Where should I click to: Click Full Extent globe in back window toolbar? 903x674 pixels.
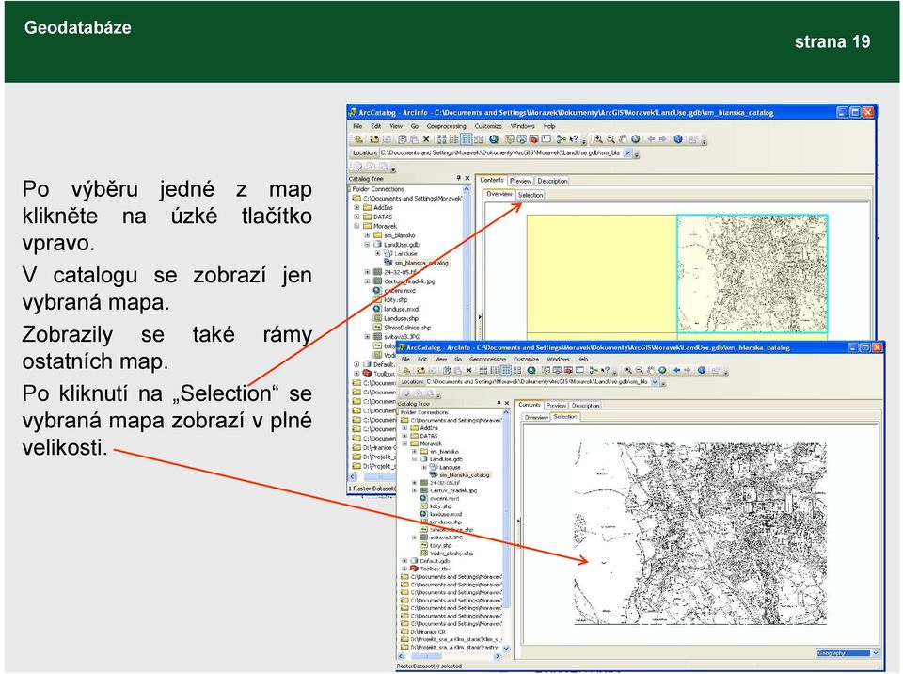click(635, 139)
